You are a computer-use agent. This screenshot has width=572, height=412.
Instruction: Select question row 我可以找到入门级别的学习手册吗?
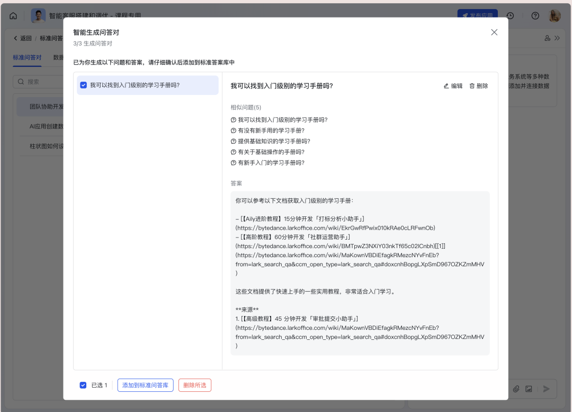coord(147,85)
